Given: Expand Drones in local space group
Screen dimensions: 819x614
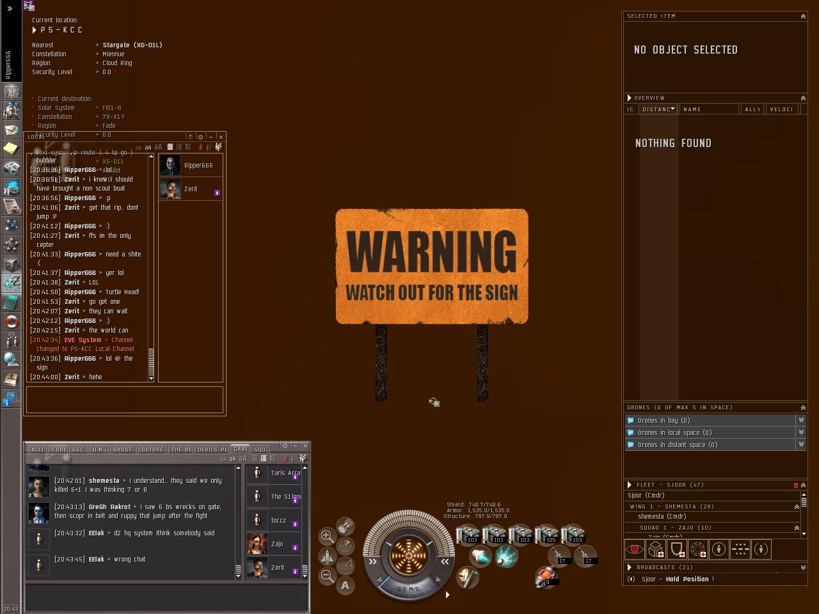Looking at the screenshot, I should click(x=800, y=432).
